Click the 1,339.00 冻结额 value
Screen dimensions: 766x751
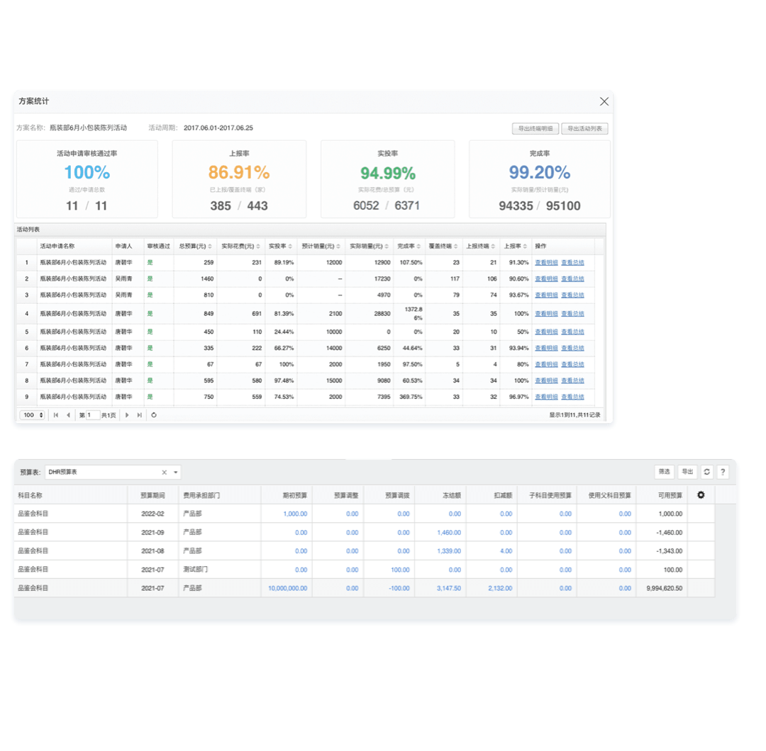[449, 551]
